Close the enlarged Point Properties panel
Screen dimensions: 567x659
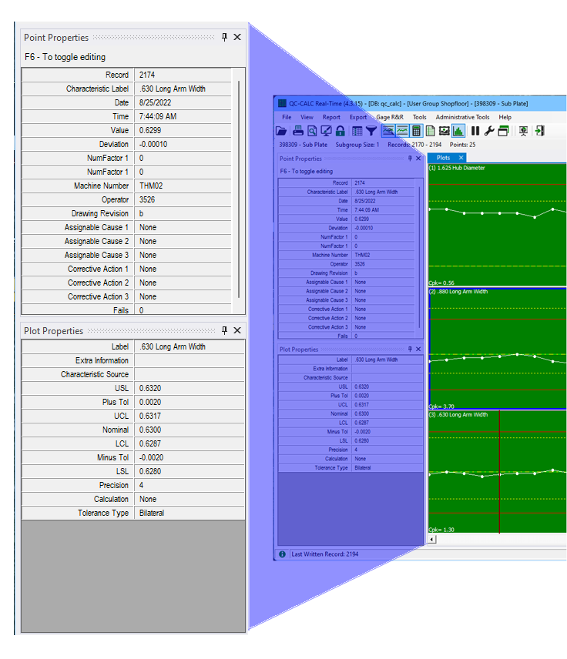click(237, 37)
